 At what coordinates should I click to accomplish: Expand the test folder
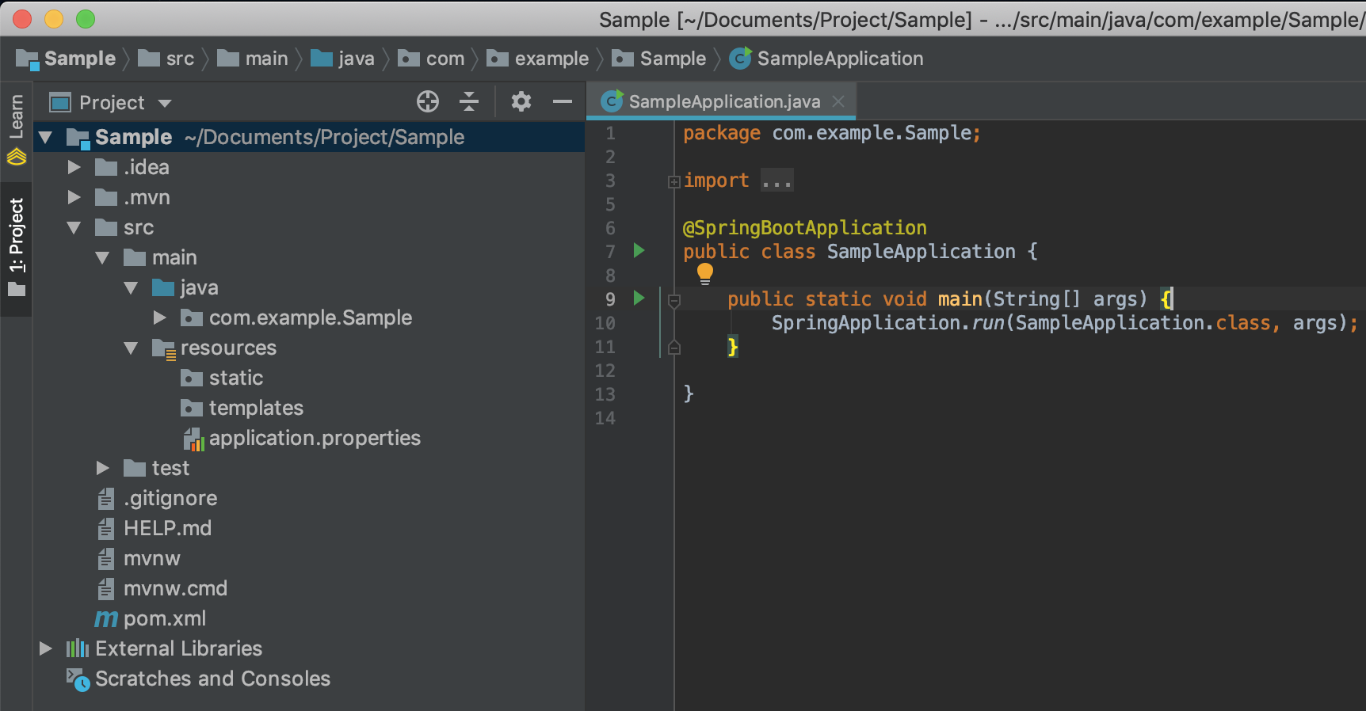pos(103,468)
